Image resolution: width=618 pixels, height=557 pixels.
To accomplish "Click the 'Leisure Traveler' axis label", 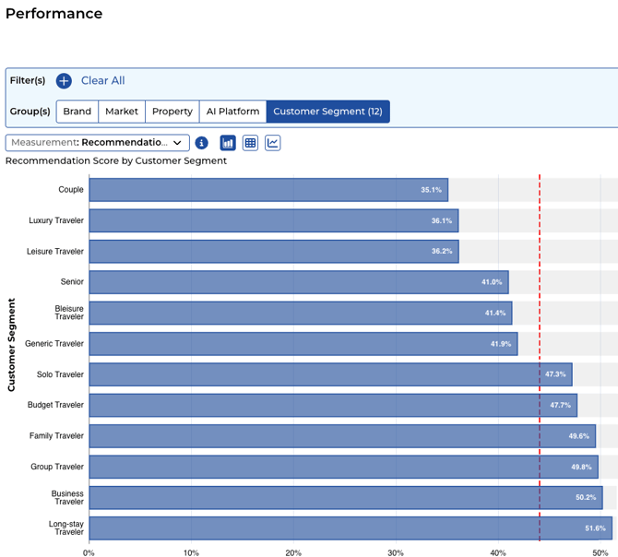I will coord(55,252).
